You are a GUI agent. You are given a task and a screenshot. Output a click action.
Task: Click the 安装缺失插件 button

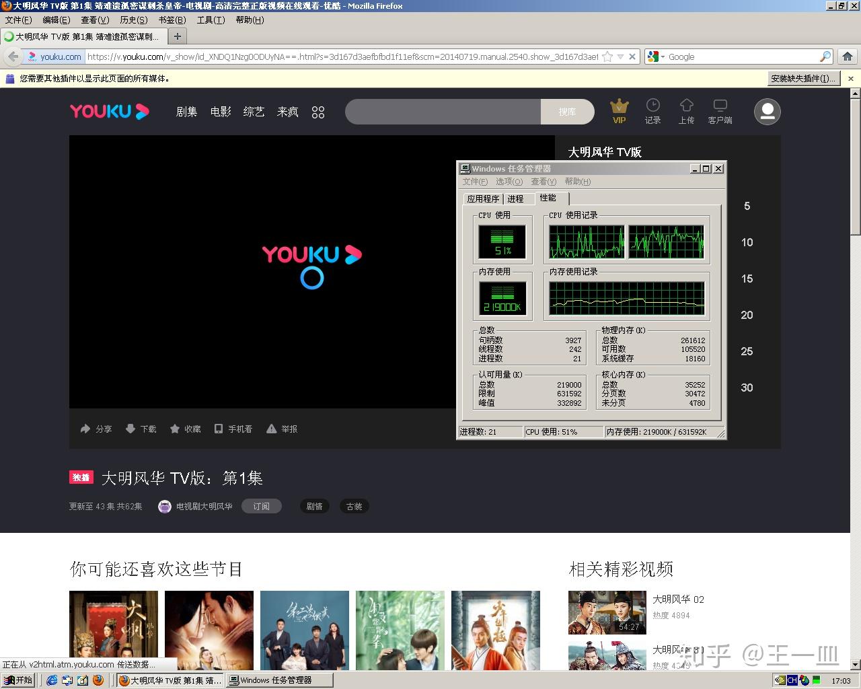click(x=804, y=79)
